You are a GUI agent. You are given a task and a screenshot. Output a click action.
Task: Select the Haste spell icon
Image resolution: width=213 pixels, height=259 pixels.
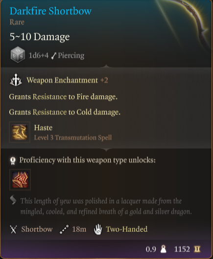tap(20, 132)
